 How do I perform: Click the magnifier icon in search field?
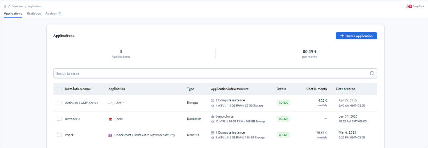click(x=372, y=73)
